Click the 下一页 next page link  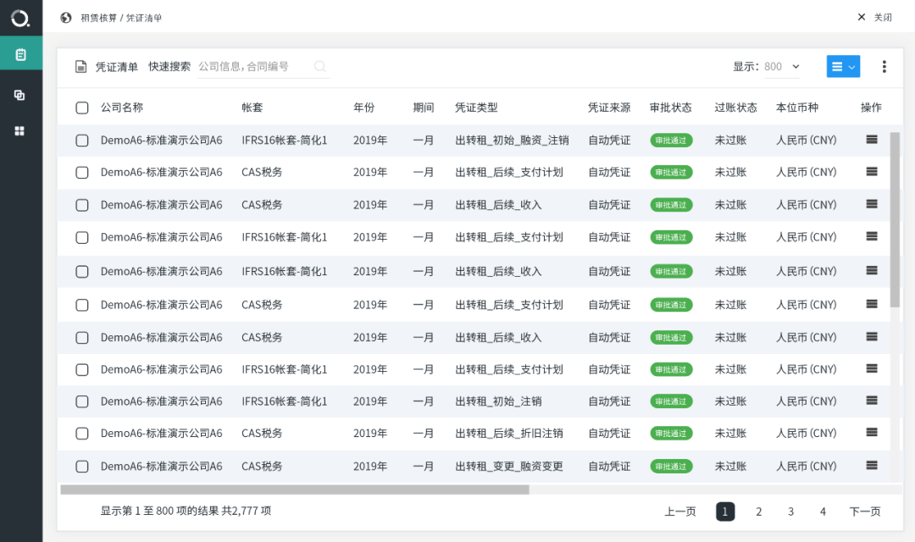click(864, 512)
